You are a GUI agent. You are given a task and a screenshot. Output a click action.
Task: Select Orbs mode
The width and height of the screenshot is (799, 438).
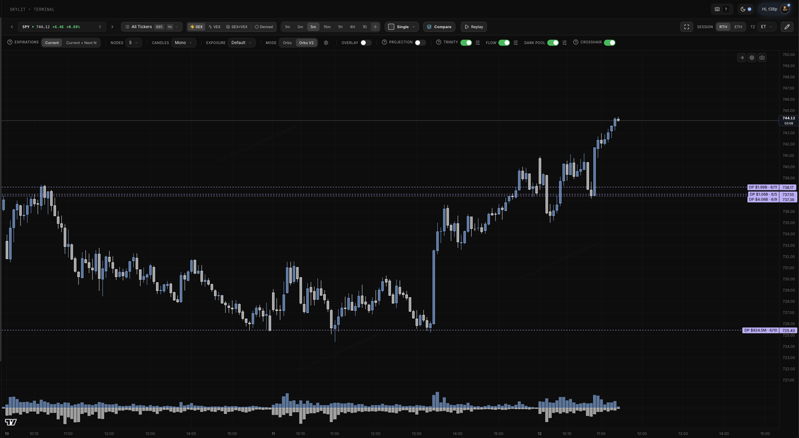(287, 43)
